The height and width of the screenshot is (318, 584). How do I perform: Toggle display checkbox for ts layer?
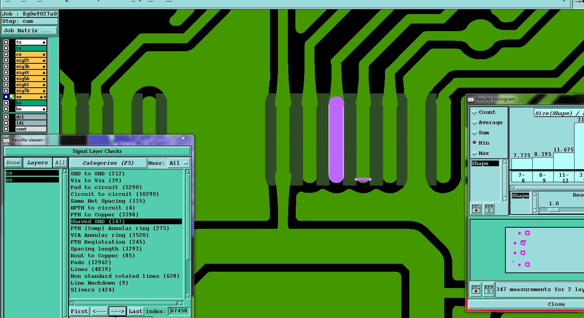[6, 48]
